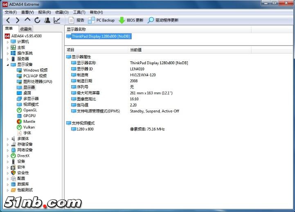Select the Vulkan tree item
Image resolution: width=295 pixels, height=212 pixels.
click(29, 127)
